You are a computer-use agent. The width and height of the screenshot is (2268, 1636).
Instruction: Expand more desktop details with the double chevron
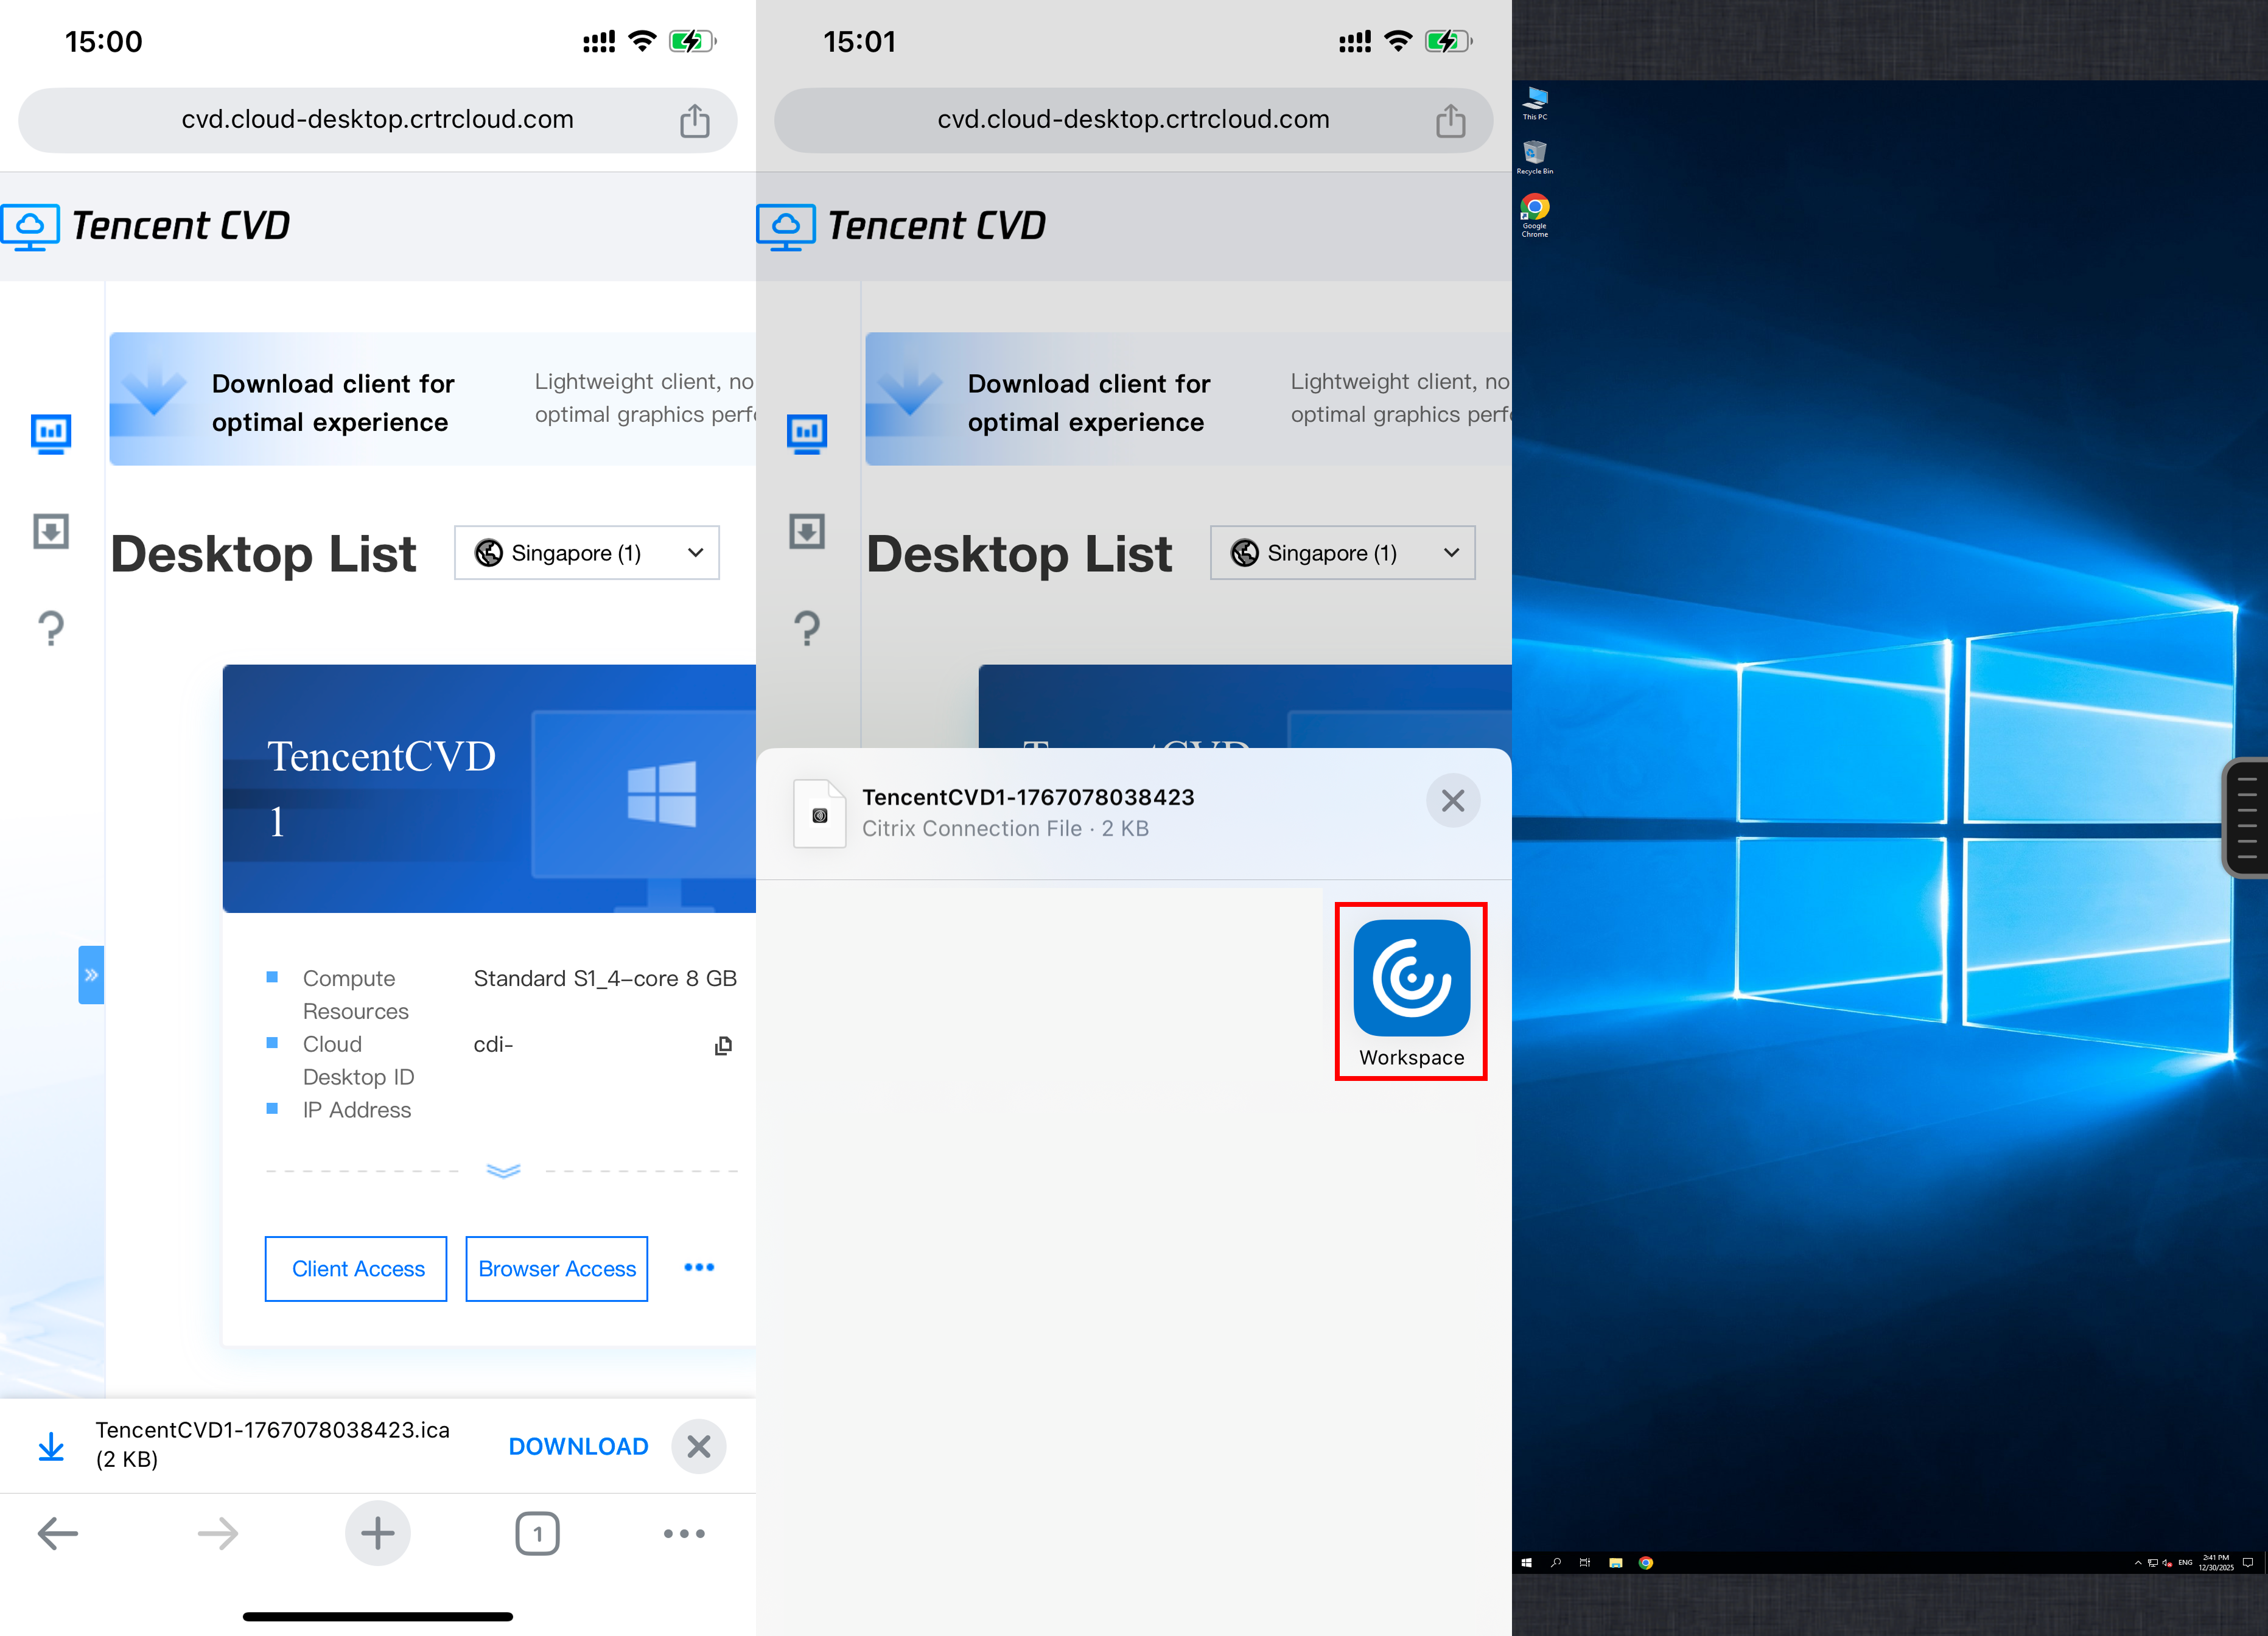point(503,1170)
